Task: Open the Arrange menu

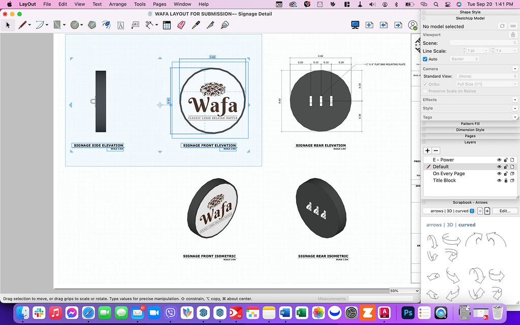Action: [x=118, y=4]
